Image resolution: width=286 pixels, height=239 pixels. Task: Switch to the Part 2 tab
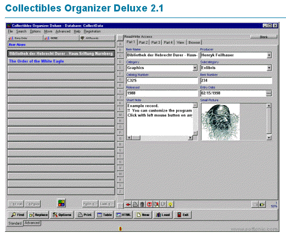[x=143, y=42]
